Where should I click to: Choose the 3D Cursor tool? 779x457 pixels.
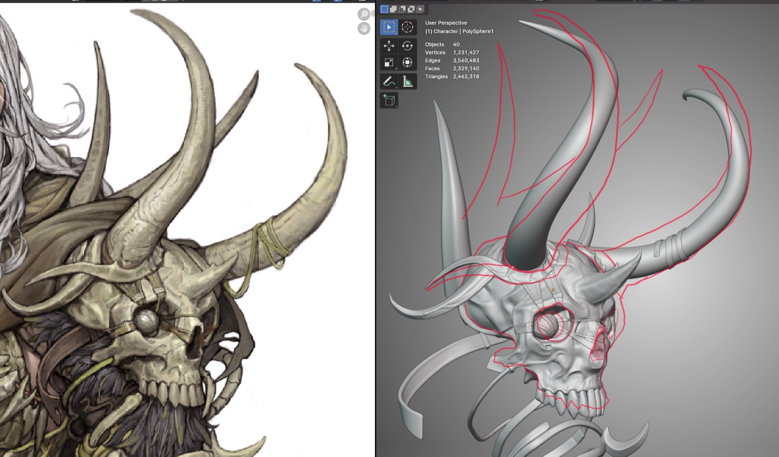click(407, 27)
